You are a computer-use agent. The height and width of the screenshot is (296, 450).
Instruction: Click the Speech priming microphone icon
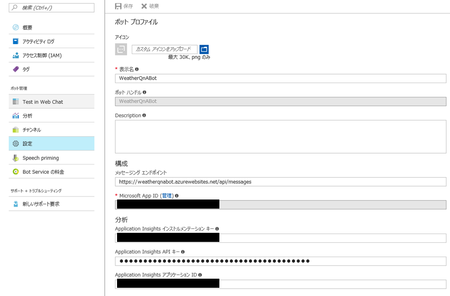(x=16, y=158)
